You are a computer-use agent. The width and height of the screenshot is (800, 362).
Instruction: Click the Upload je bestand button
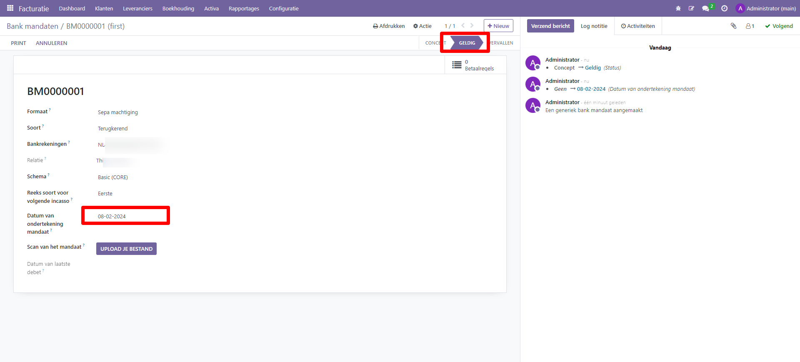point(126,249)
